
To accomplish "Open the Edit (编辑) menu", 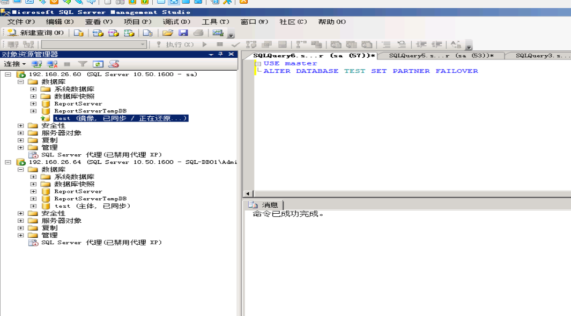I will (x=60, y=22).
